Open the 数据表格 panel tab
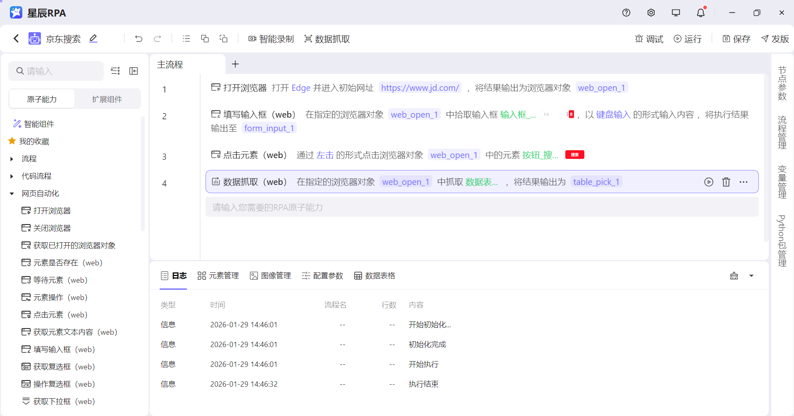794x416 pixels. [x=375, y=275]
